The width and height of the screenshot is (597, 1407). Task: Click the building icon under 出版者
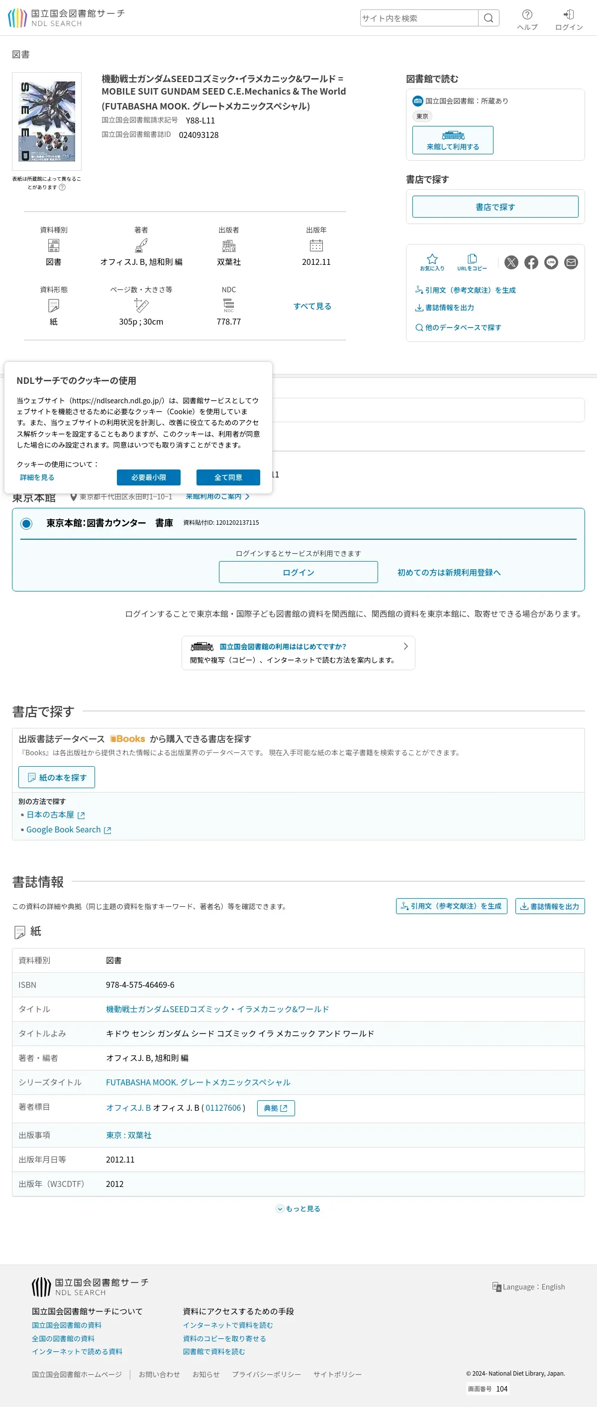(229, 246)
